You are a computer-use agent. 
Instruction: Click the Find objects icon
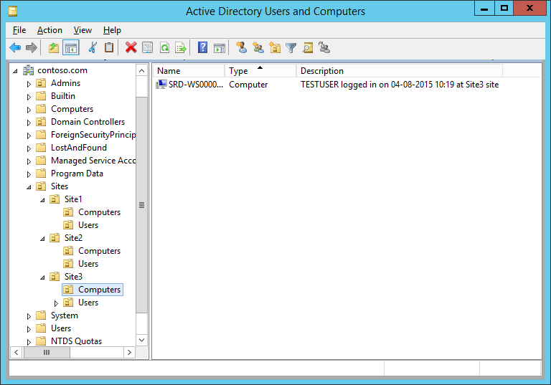click(x=308, y=47)
